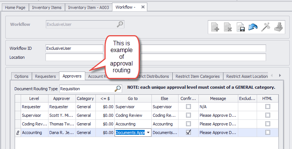Open the Restrict Item Categories tab
The width and height of the screenshot is (292, 149).
[x=198, y=76]
